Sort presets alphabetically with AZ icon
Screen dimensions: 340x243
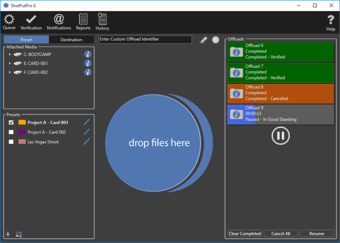18,234
